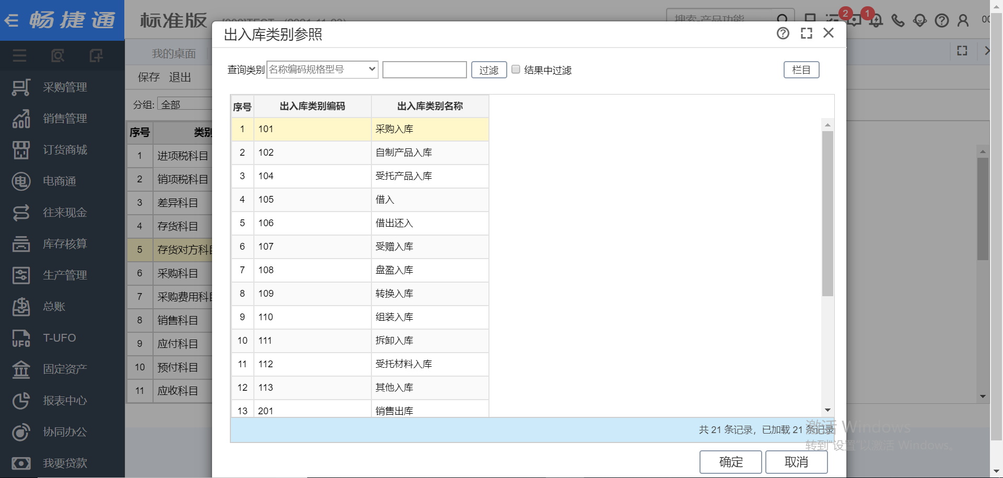Click the fullscreen icon in tab bar

[x=962, y=51]
